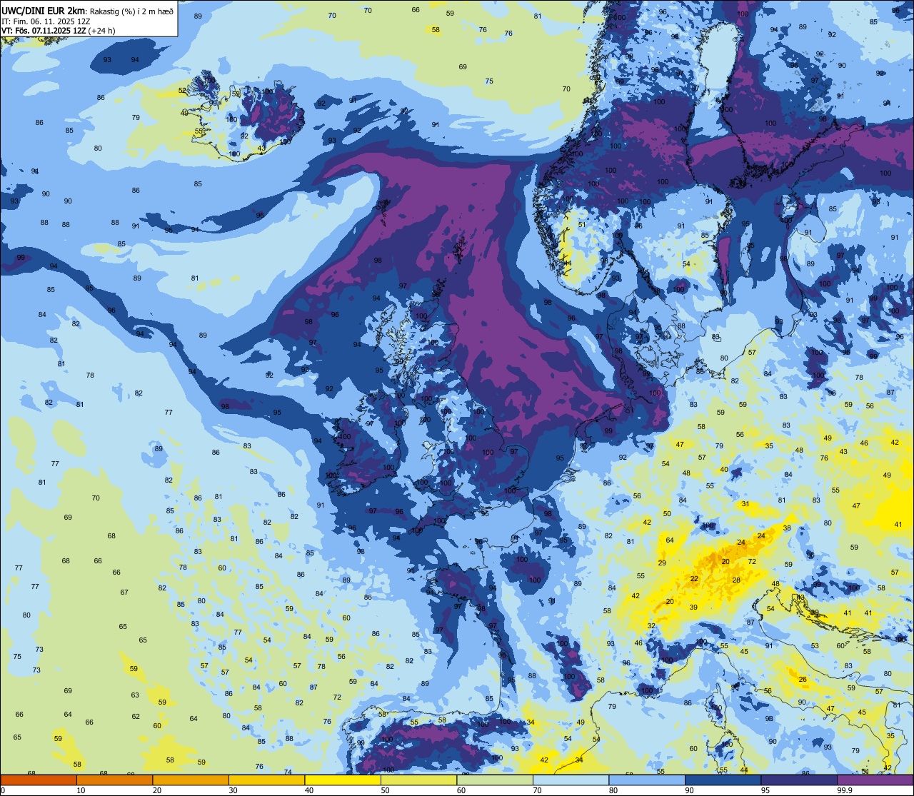Click the legend swatch between 90 and 95
This screenshot has width=914, height=796.
coord(723,780)
